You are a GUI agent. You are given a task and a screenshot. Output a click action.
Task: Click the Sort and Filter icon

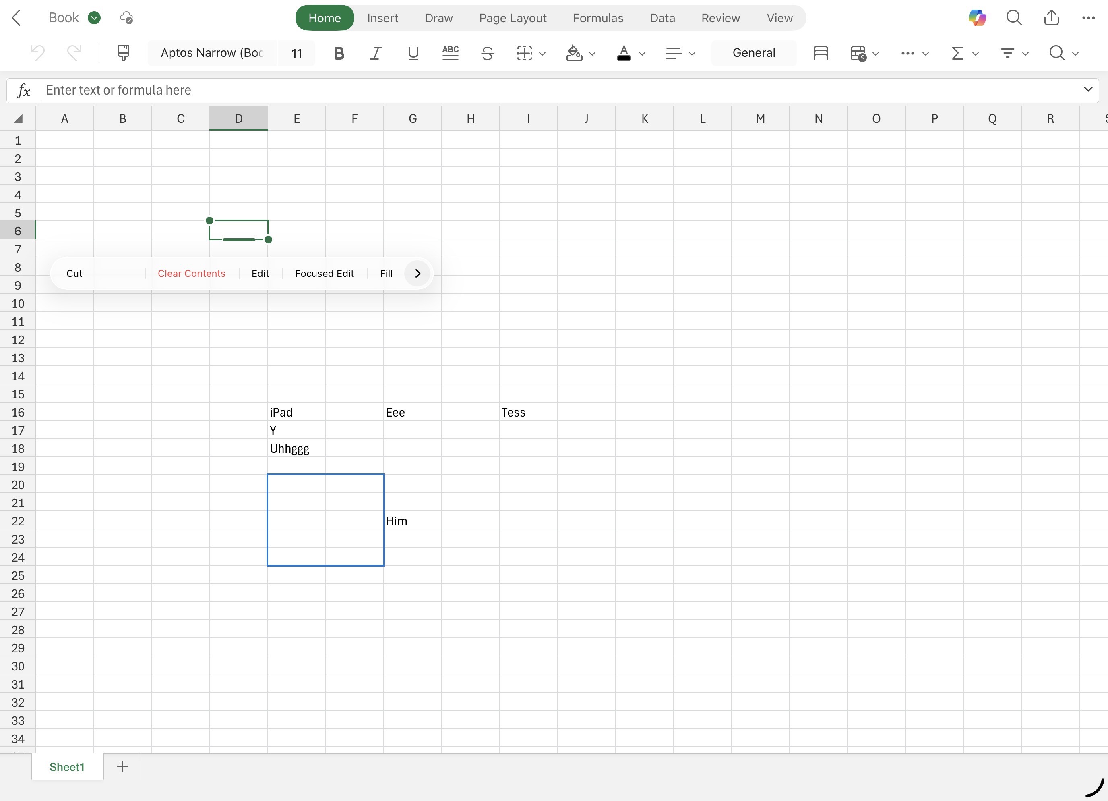pos(1007,53)
